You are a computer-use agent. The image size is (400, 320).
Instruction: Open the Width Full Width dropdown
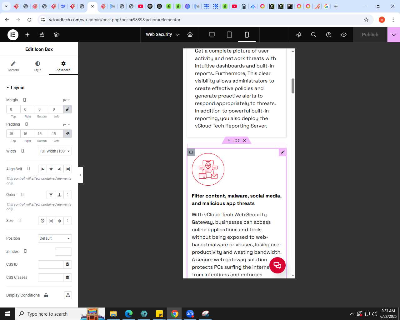(x=55, y=151)
